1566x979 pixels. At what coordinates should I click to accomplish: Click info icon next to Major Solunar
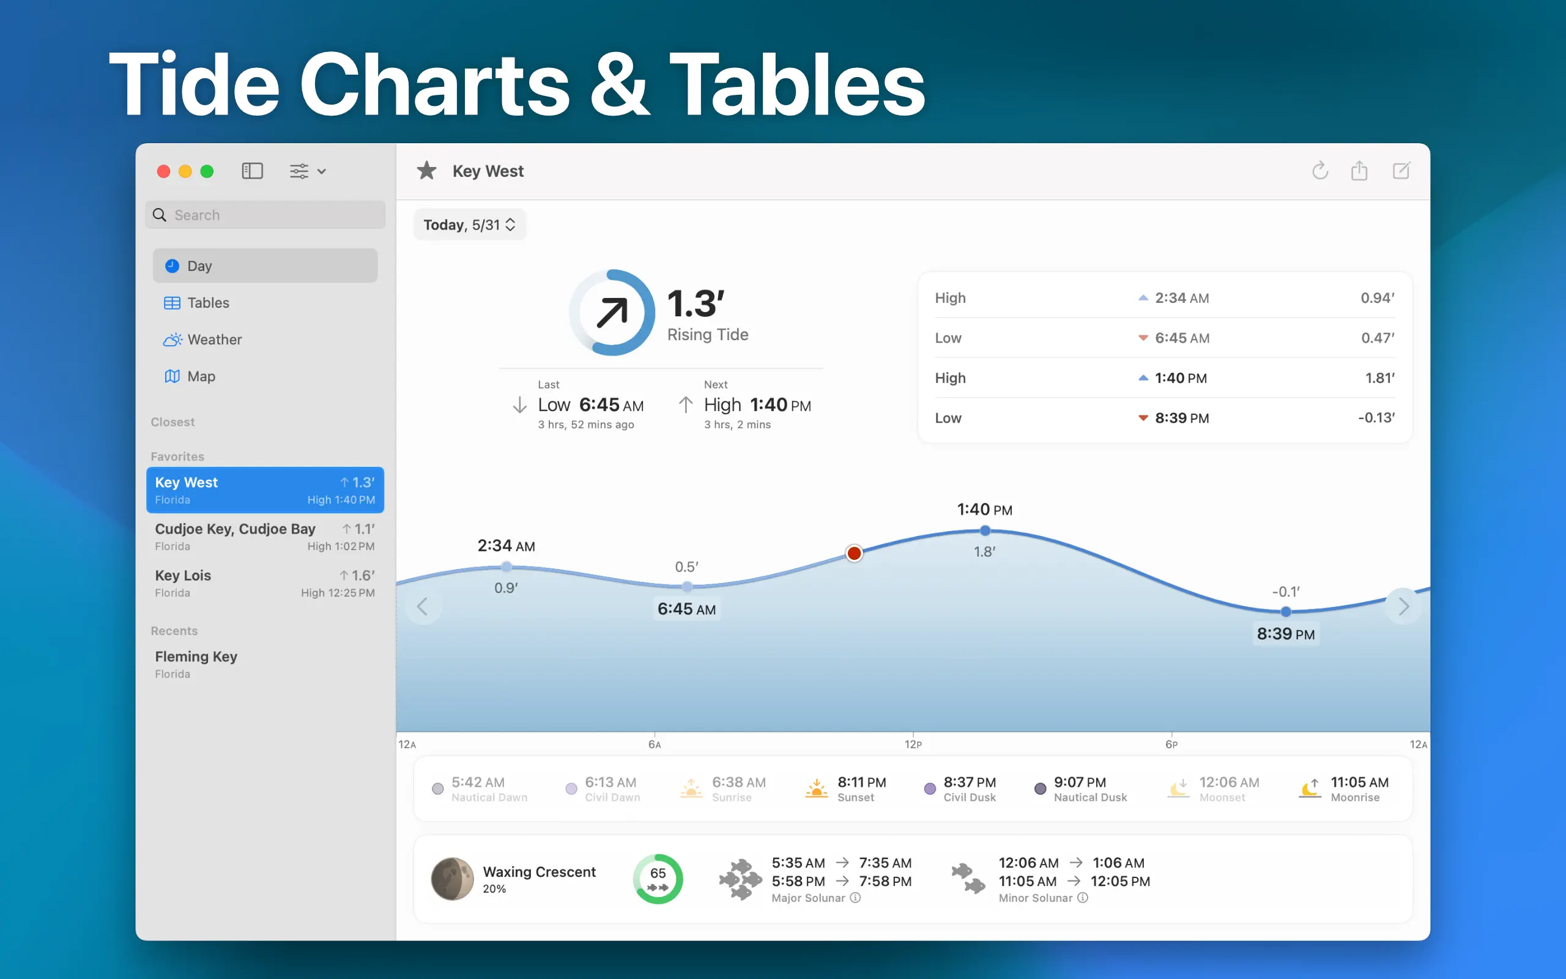(x=855, y=898)
